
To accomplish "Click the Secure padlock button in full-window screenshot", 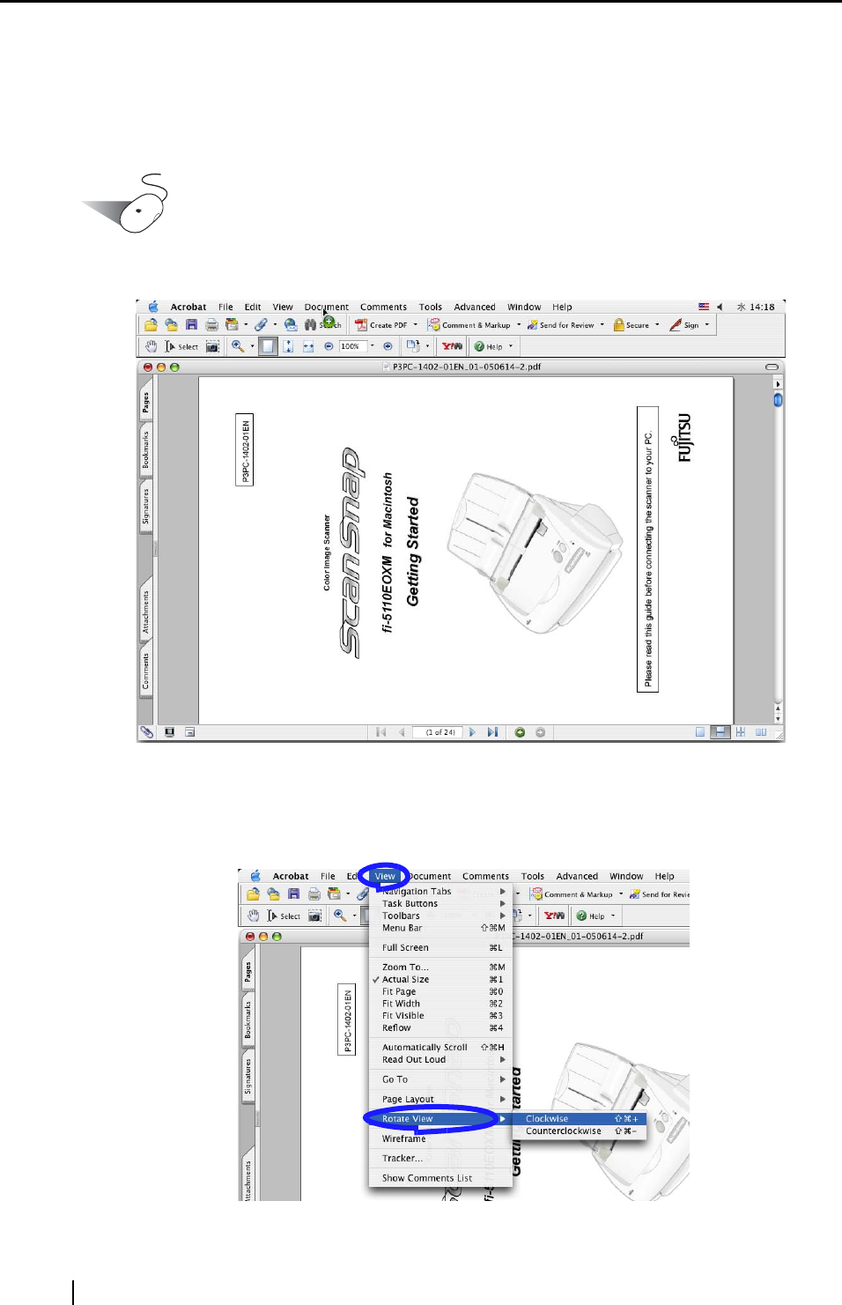I will click(x=631, y=325).
